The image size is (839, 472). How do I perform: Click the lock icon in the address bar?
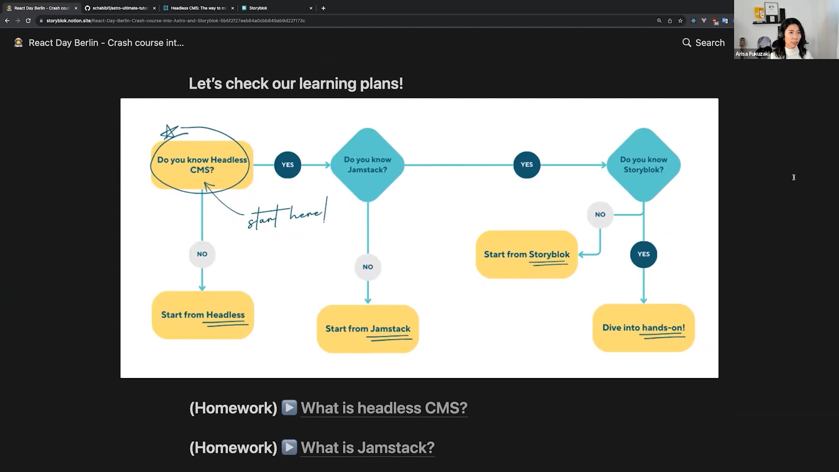coord(41,21)
